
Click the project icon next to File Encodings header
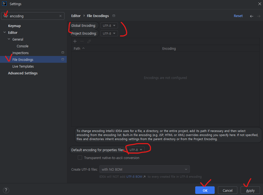click(x=114, y=16)
